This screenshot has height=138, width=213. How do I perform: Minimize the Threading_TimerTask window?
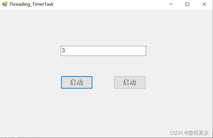171,4
